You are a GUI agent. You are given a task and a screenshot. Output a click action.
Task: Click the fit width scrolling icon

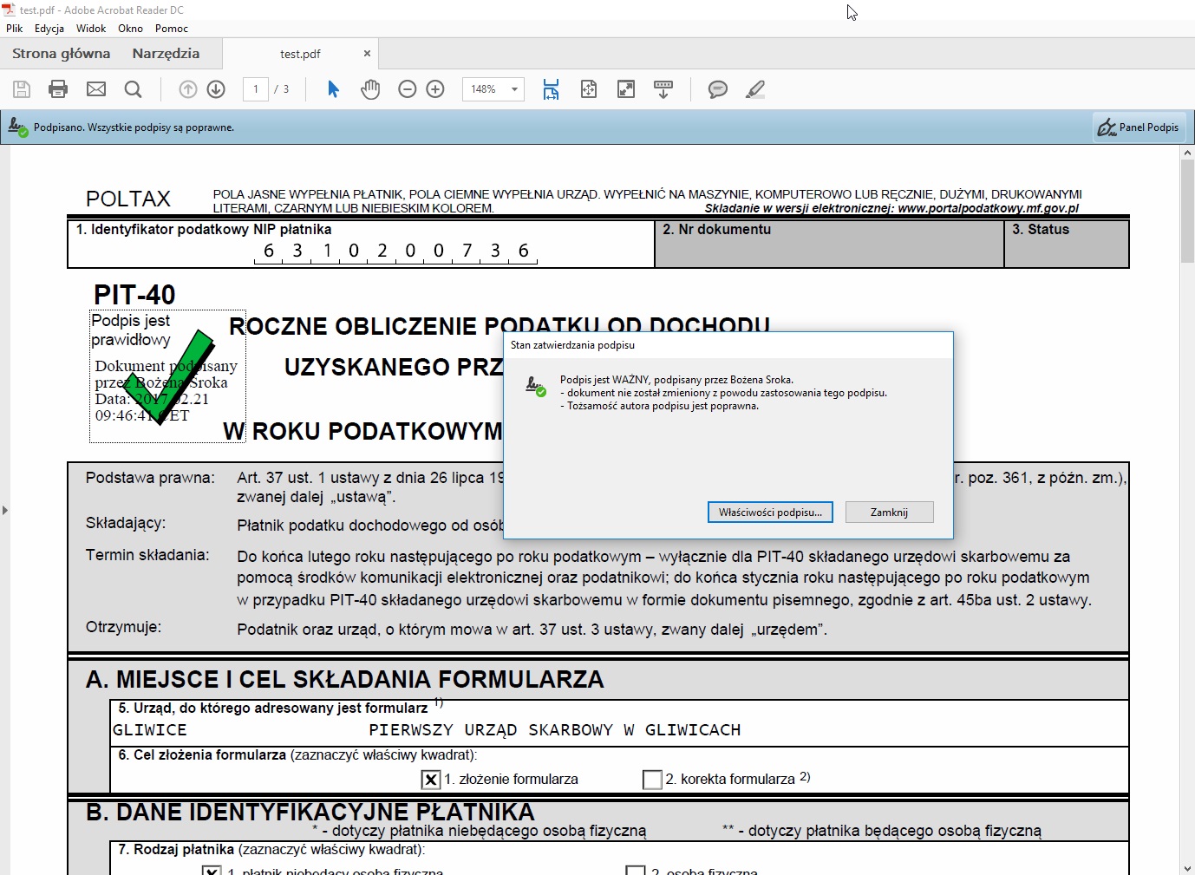coord(551,88)
